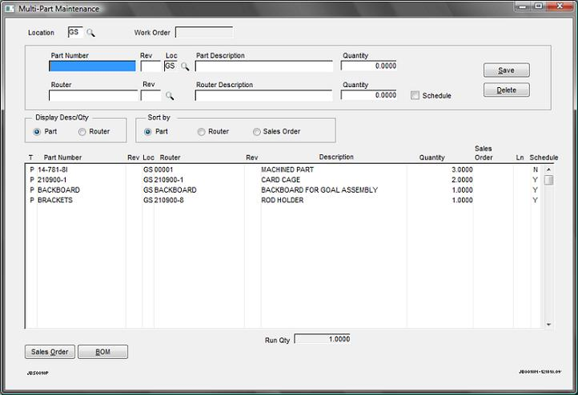Click the Sales Order column header
The height and width of the screenshot is (395, 578).
[484, 154]
